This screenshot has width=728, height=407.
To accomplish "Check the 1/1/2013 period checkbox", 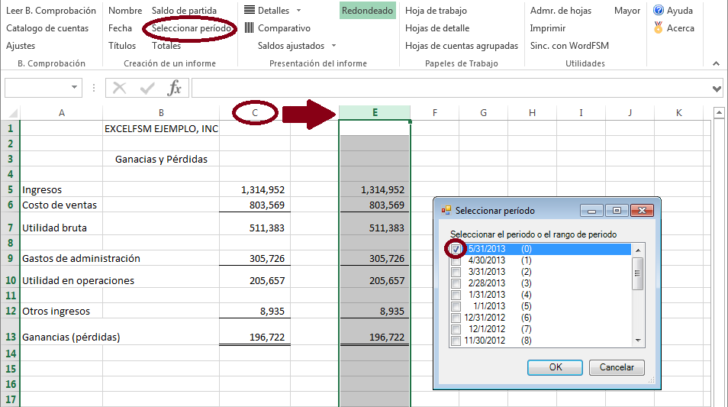I will point(456,306).
